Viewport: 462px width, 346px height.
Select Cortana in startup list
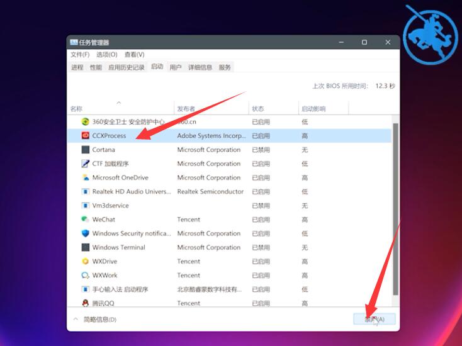pos(103,150)
